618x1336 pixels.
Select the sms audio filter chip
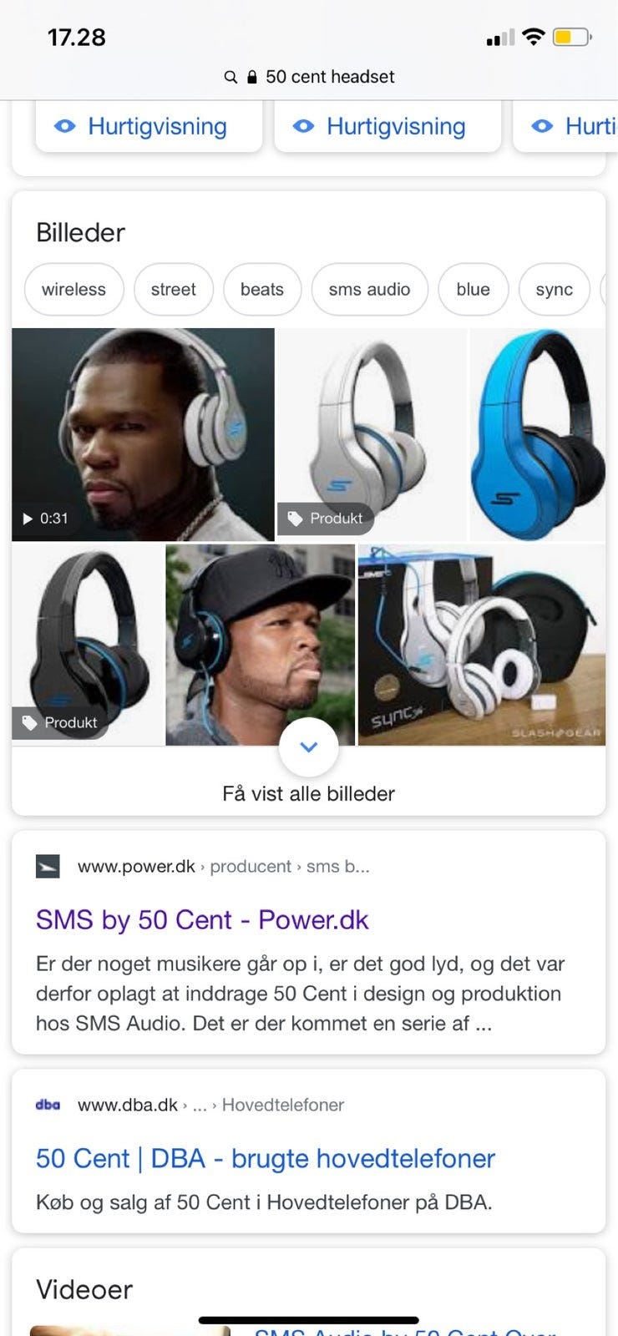370,289
